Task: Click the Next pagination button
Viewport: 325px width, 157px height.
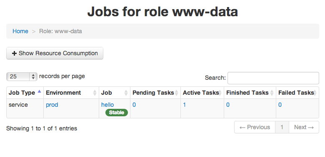Action: coord(304,127)
